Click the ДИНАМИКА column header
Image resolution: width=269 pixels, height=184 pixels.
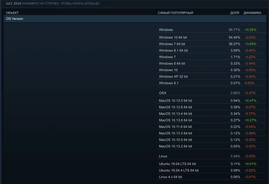[252, 13]
